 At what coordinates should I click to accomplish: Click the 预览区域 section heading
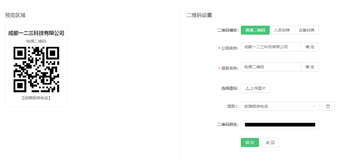coord(15,15)
